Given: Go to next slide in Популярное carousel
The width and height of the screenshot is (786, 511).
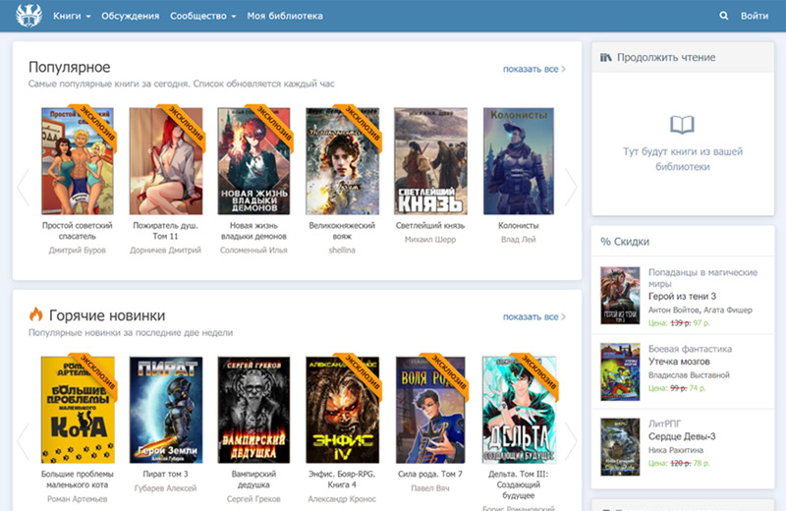Looking at the screenshot, I should [571, 187].
